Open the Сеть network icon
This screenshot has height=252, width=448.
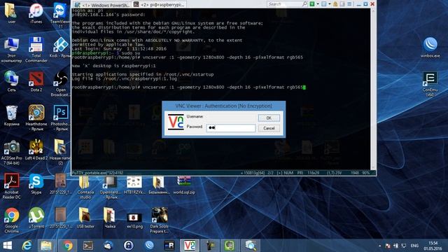pyautogui.click(x=11, y=81)
